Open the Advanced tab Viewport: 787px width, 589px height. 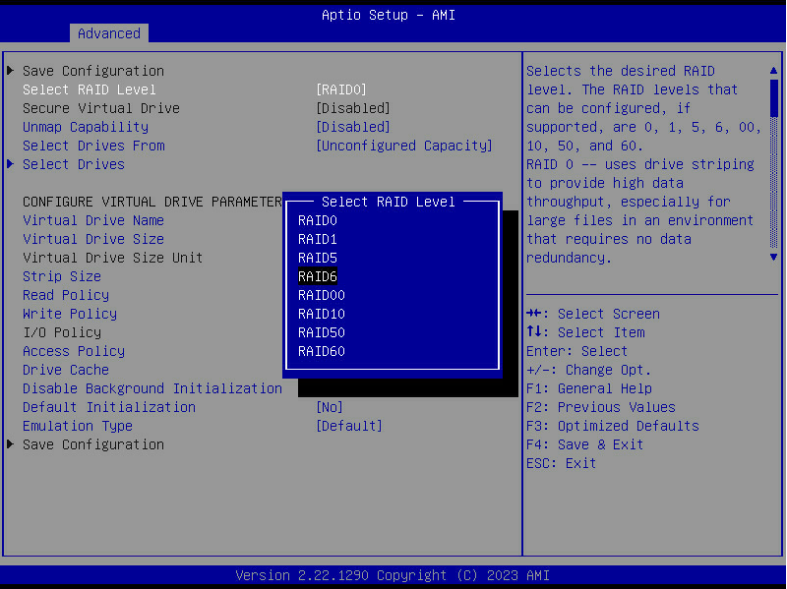108,33
